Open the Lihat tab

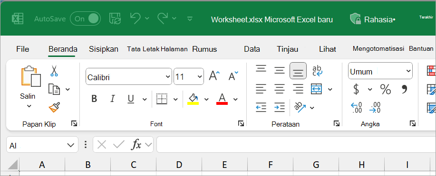pos(328,49)
